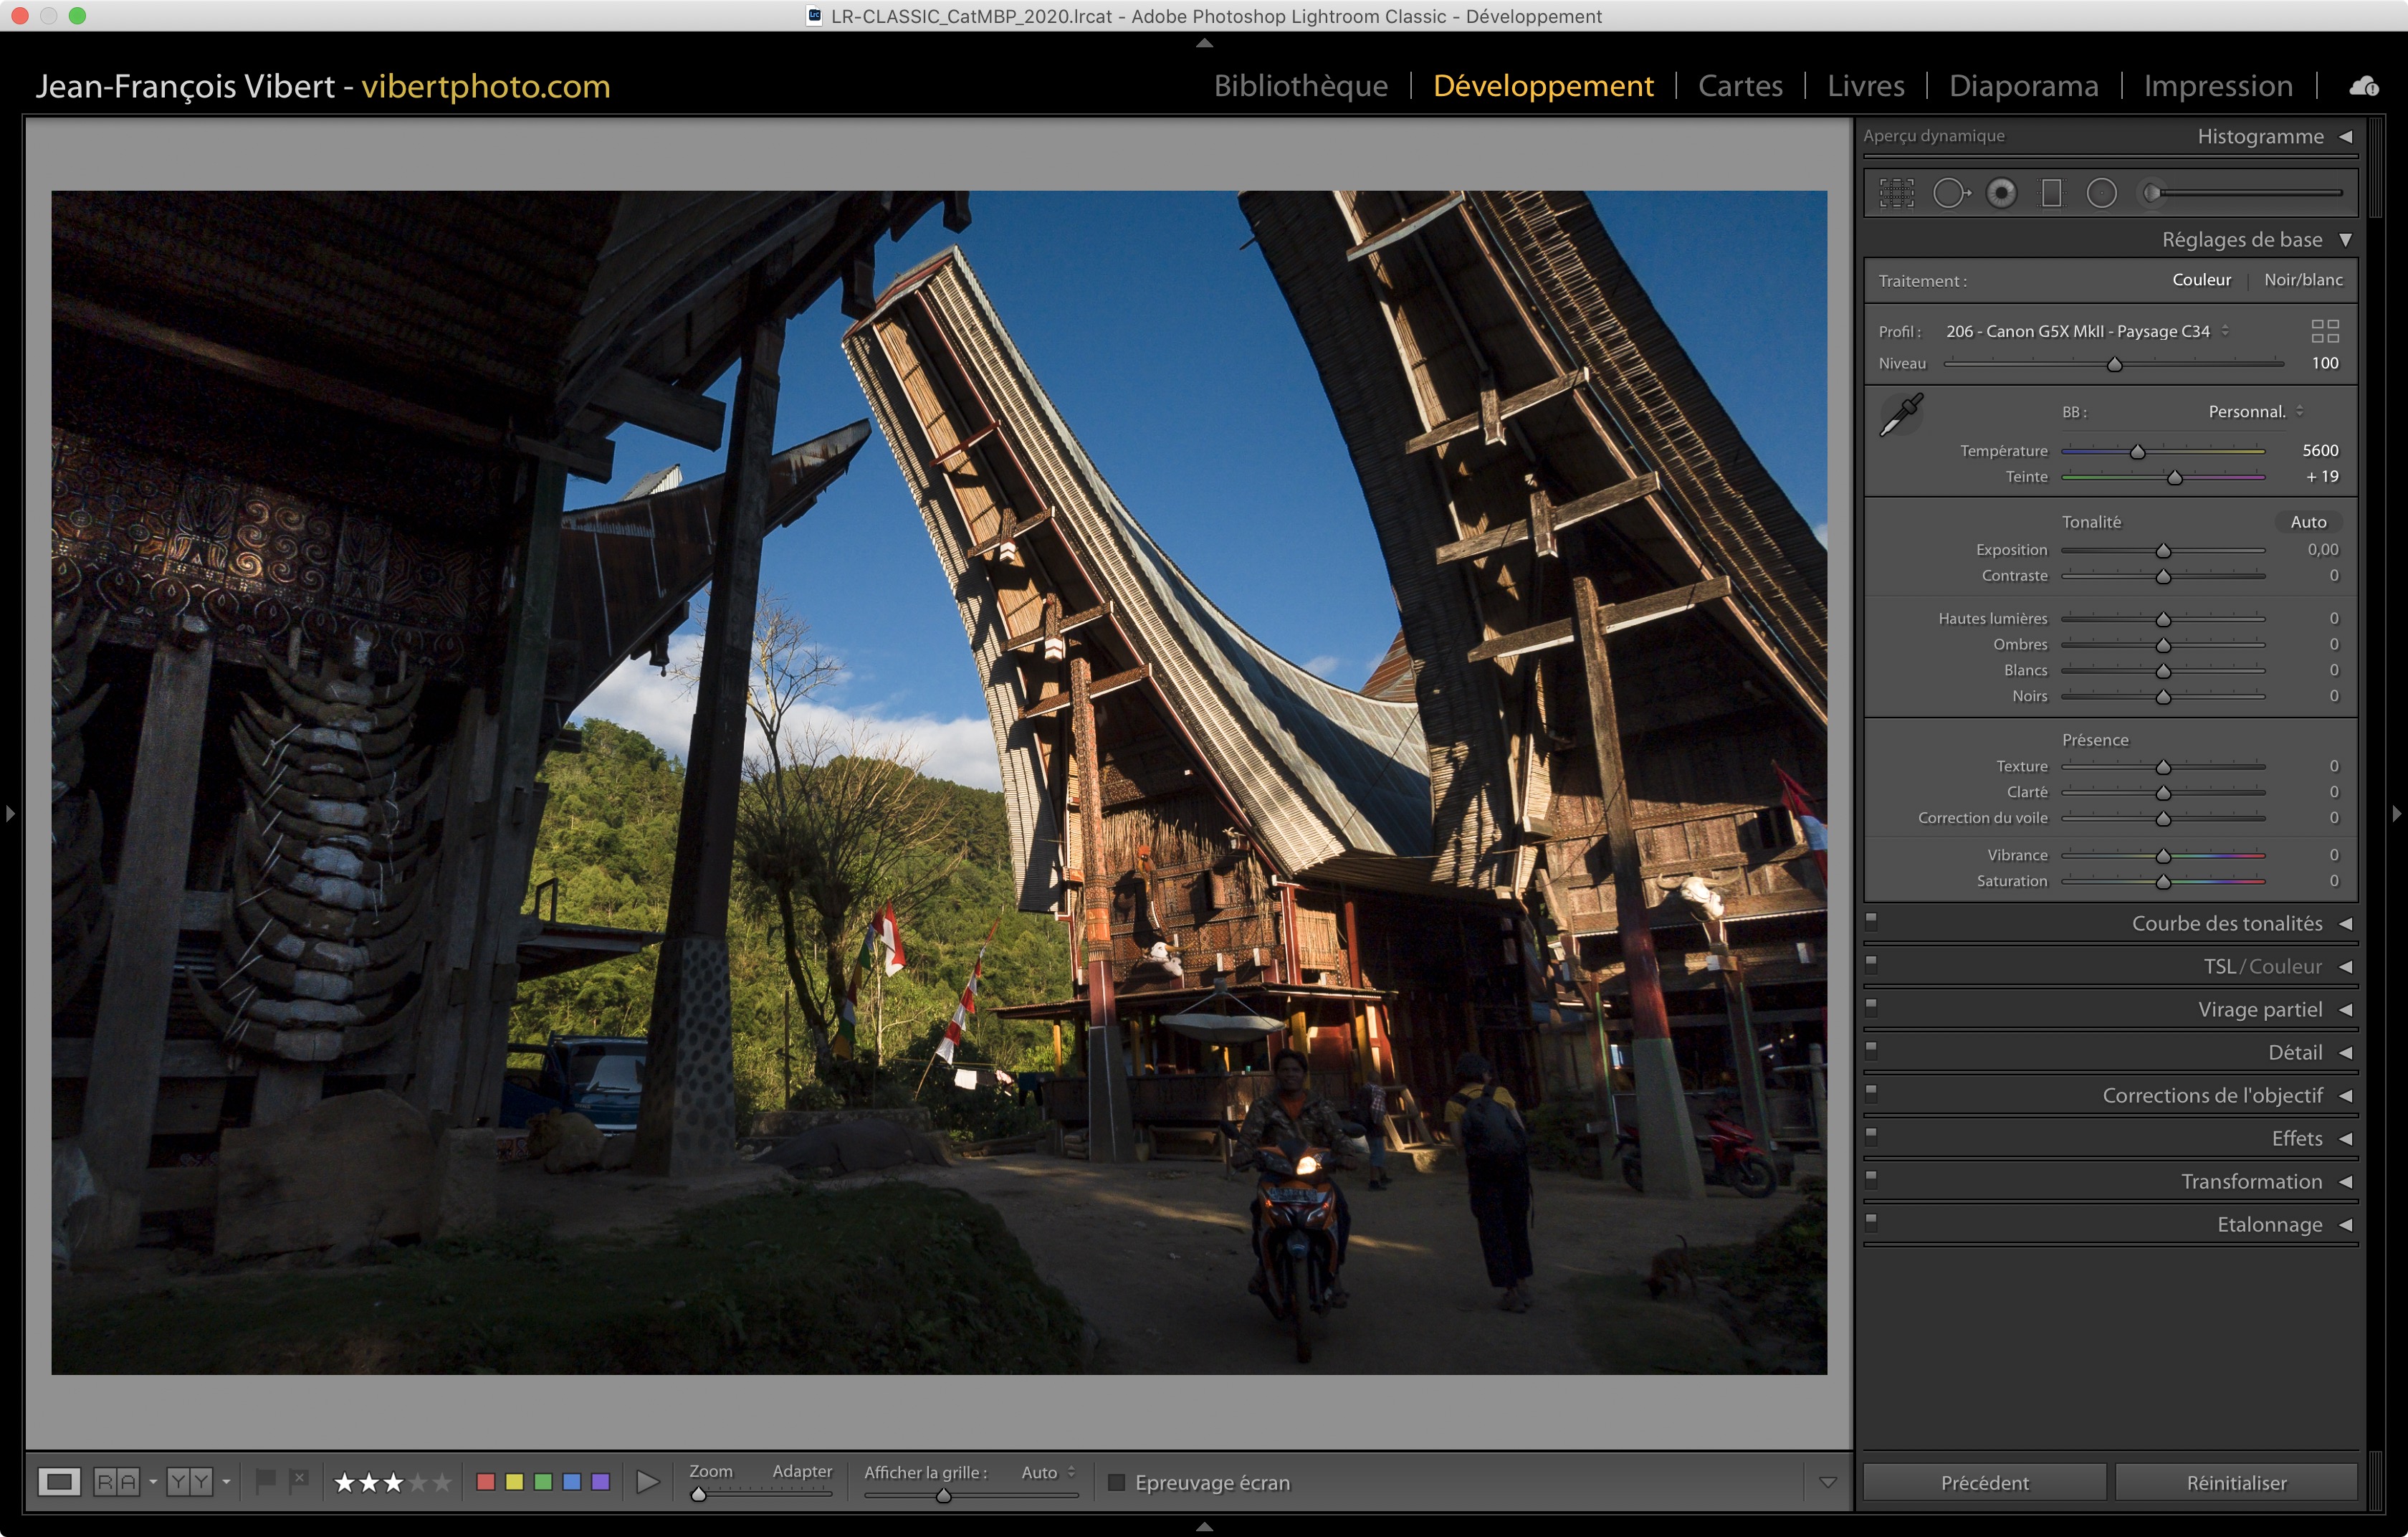Choose the red eye correction tool
Image resolution: width=2408 pixels, height=1537 pixels.
click(x=2001, y=193)
